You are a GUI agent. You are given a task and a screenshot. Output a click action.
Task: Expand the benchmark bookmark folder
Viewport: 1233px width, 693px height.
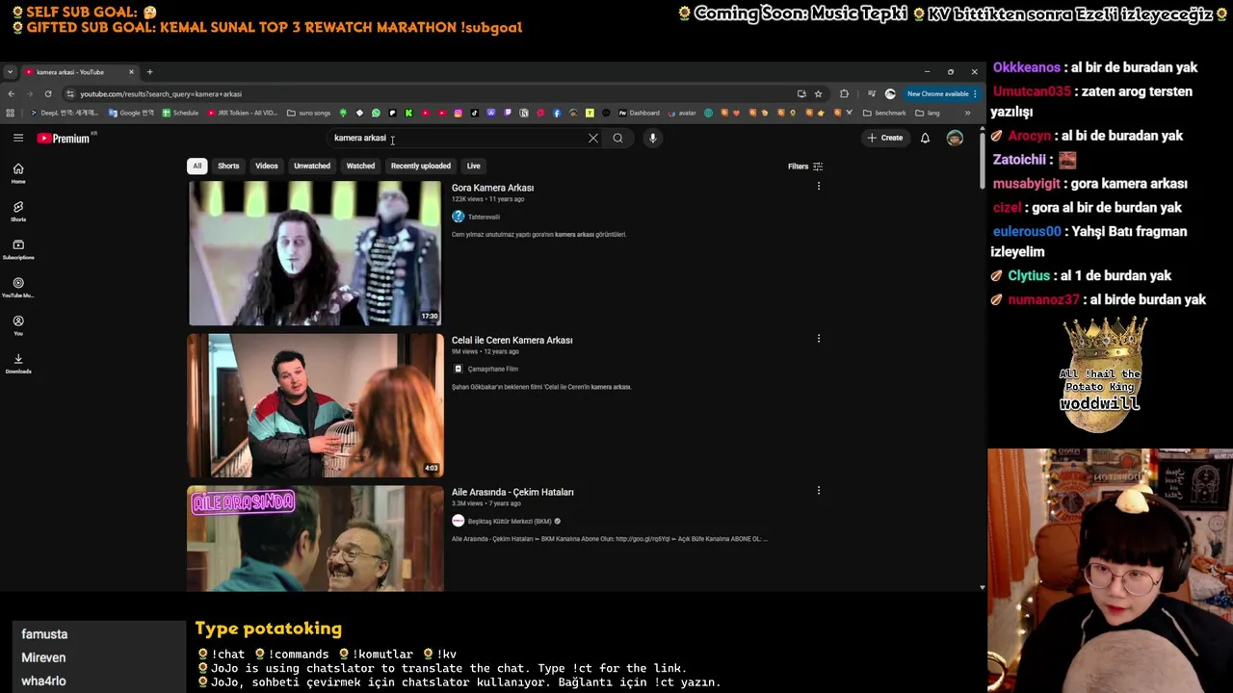coord(884,113)
